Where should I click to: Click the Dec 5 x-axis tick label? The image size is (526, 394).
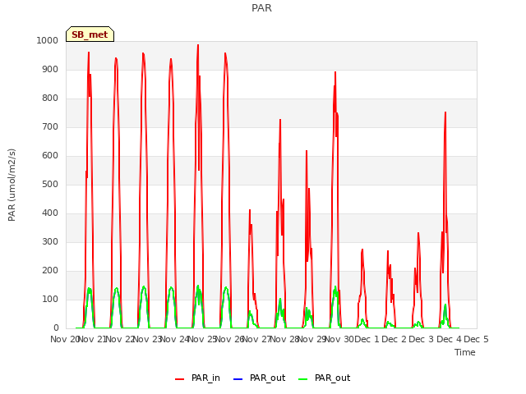pyautogui.click(x=476, y=339)
